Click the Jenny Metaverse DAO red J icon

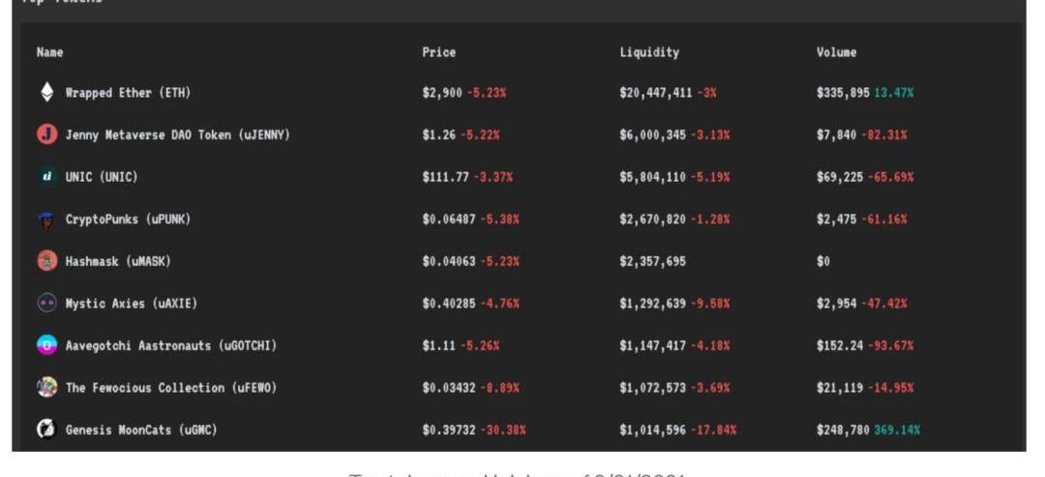(x=46, y=134)
